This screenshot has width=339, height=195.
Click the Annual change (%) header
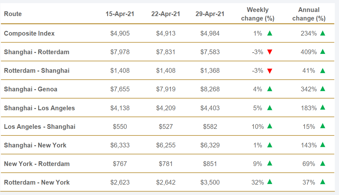[x=309, y=14]
